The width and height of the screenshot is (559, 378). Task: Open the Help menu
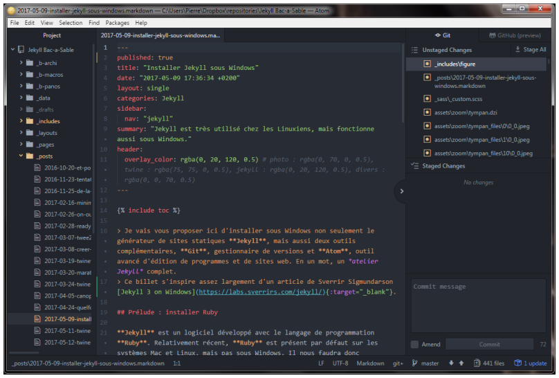click(x=141, y=22)
